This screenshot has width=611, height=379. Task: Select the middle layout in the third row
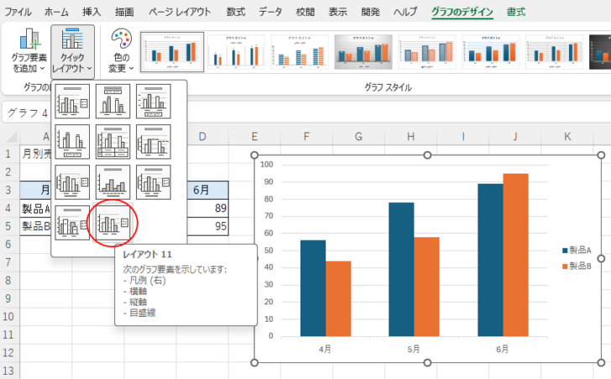click(113, 182)
